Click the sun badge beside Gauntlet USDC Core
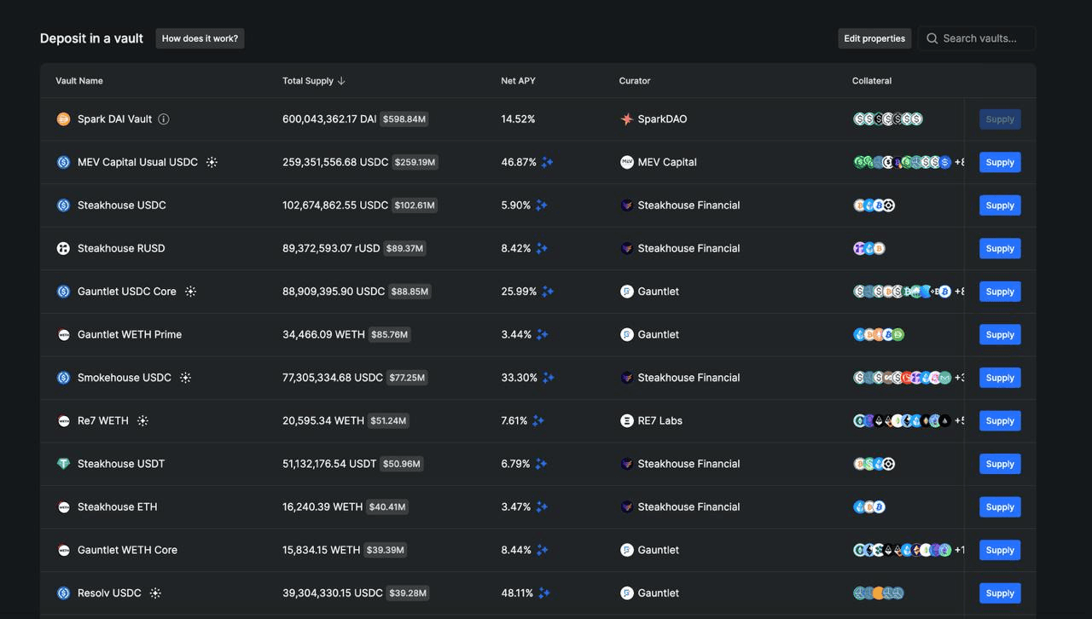Image resolution: width=1092 pixels, height=619 pixels. (190, 292)
